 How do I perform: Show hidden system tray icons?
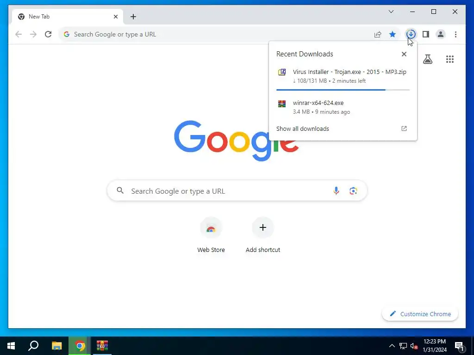392,346
